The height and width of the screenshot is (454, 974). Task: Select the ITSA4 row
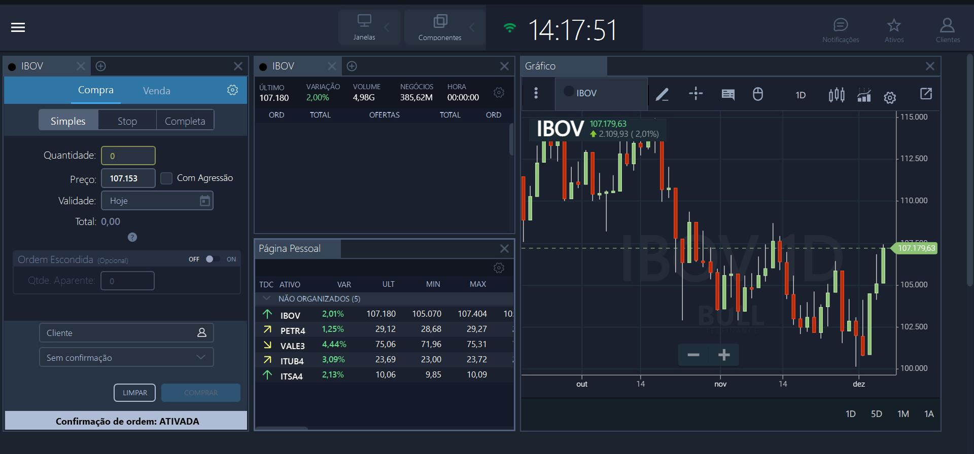pos(384,375)
